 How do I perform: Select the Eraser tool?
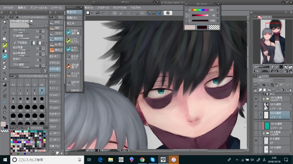[x=5, y=68]
